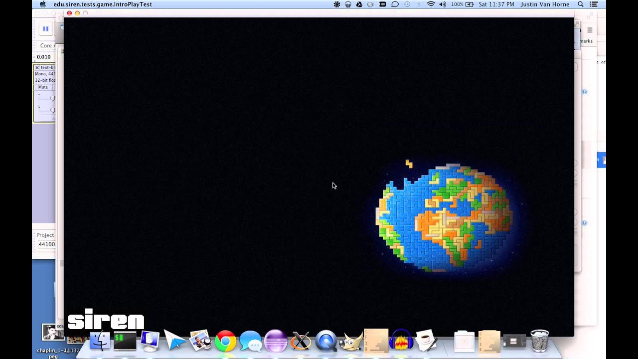The width and height of the screenshot is (638, 359).
Task: Click the Wi-Fi status icon
Action: [431, 4]
